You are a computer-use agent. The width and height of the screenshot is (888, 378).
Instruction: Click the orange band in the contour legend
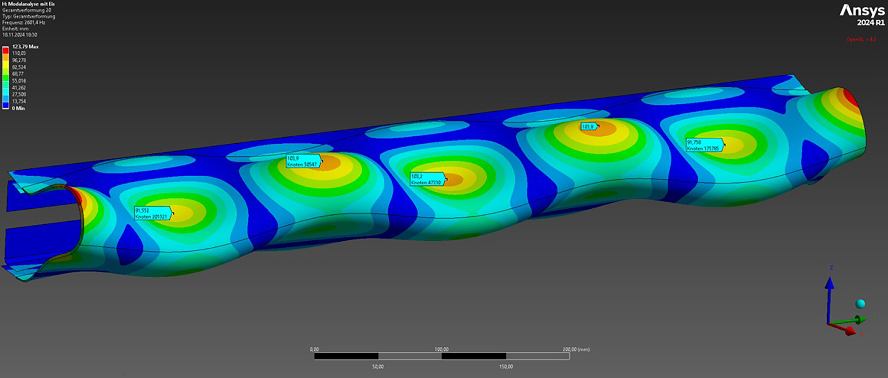point(6,57)
